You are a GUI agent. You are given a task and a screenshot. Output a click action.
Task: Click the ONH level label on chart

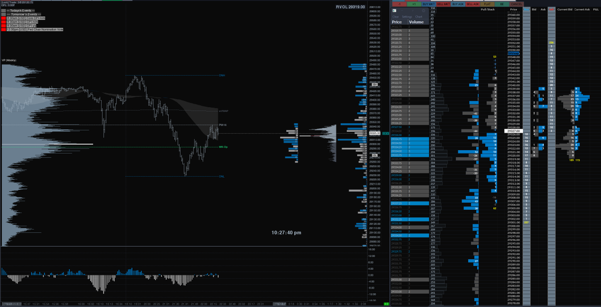tap(222, 76)
